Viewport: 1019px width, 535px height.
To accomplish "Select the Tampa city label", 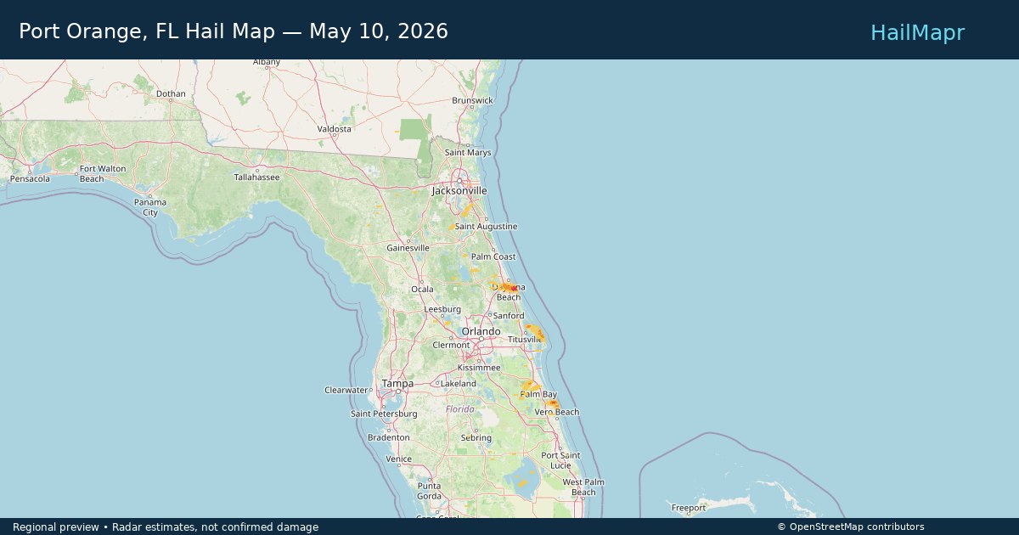I will tap(397, 384).
